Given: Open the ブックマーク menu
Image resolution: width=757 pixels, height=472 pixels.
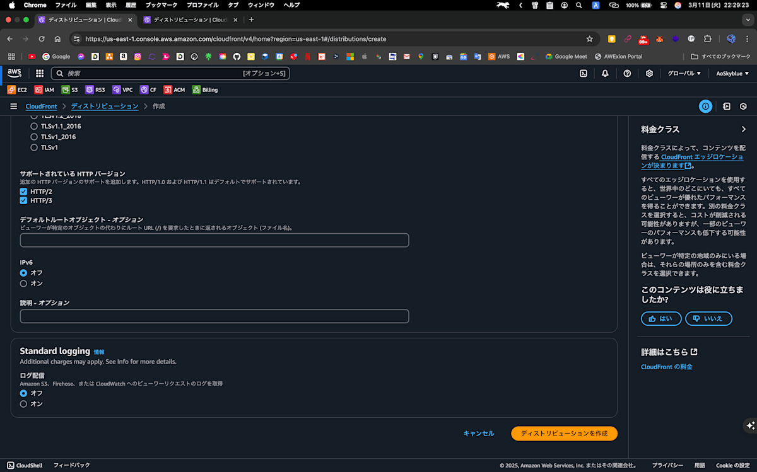Looking at the screenshot, I should pos(161,4).
